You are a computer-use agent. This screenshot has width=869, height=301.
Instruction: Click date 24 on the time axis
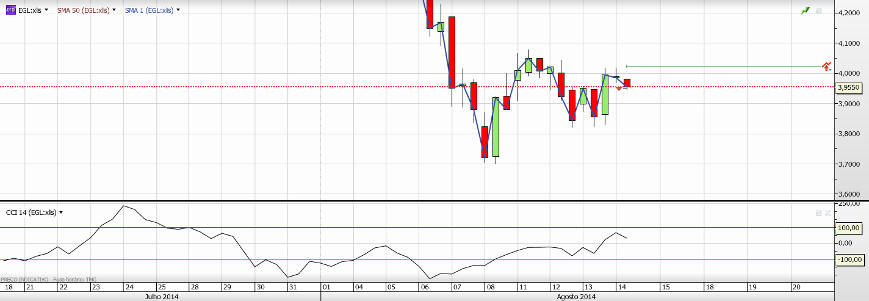128,287
